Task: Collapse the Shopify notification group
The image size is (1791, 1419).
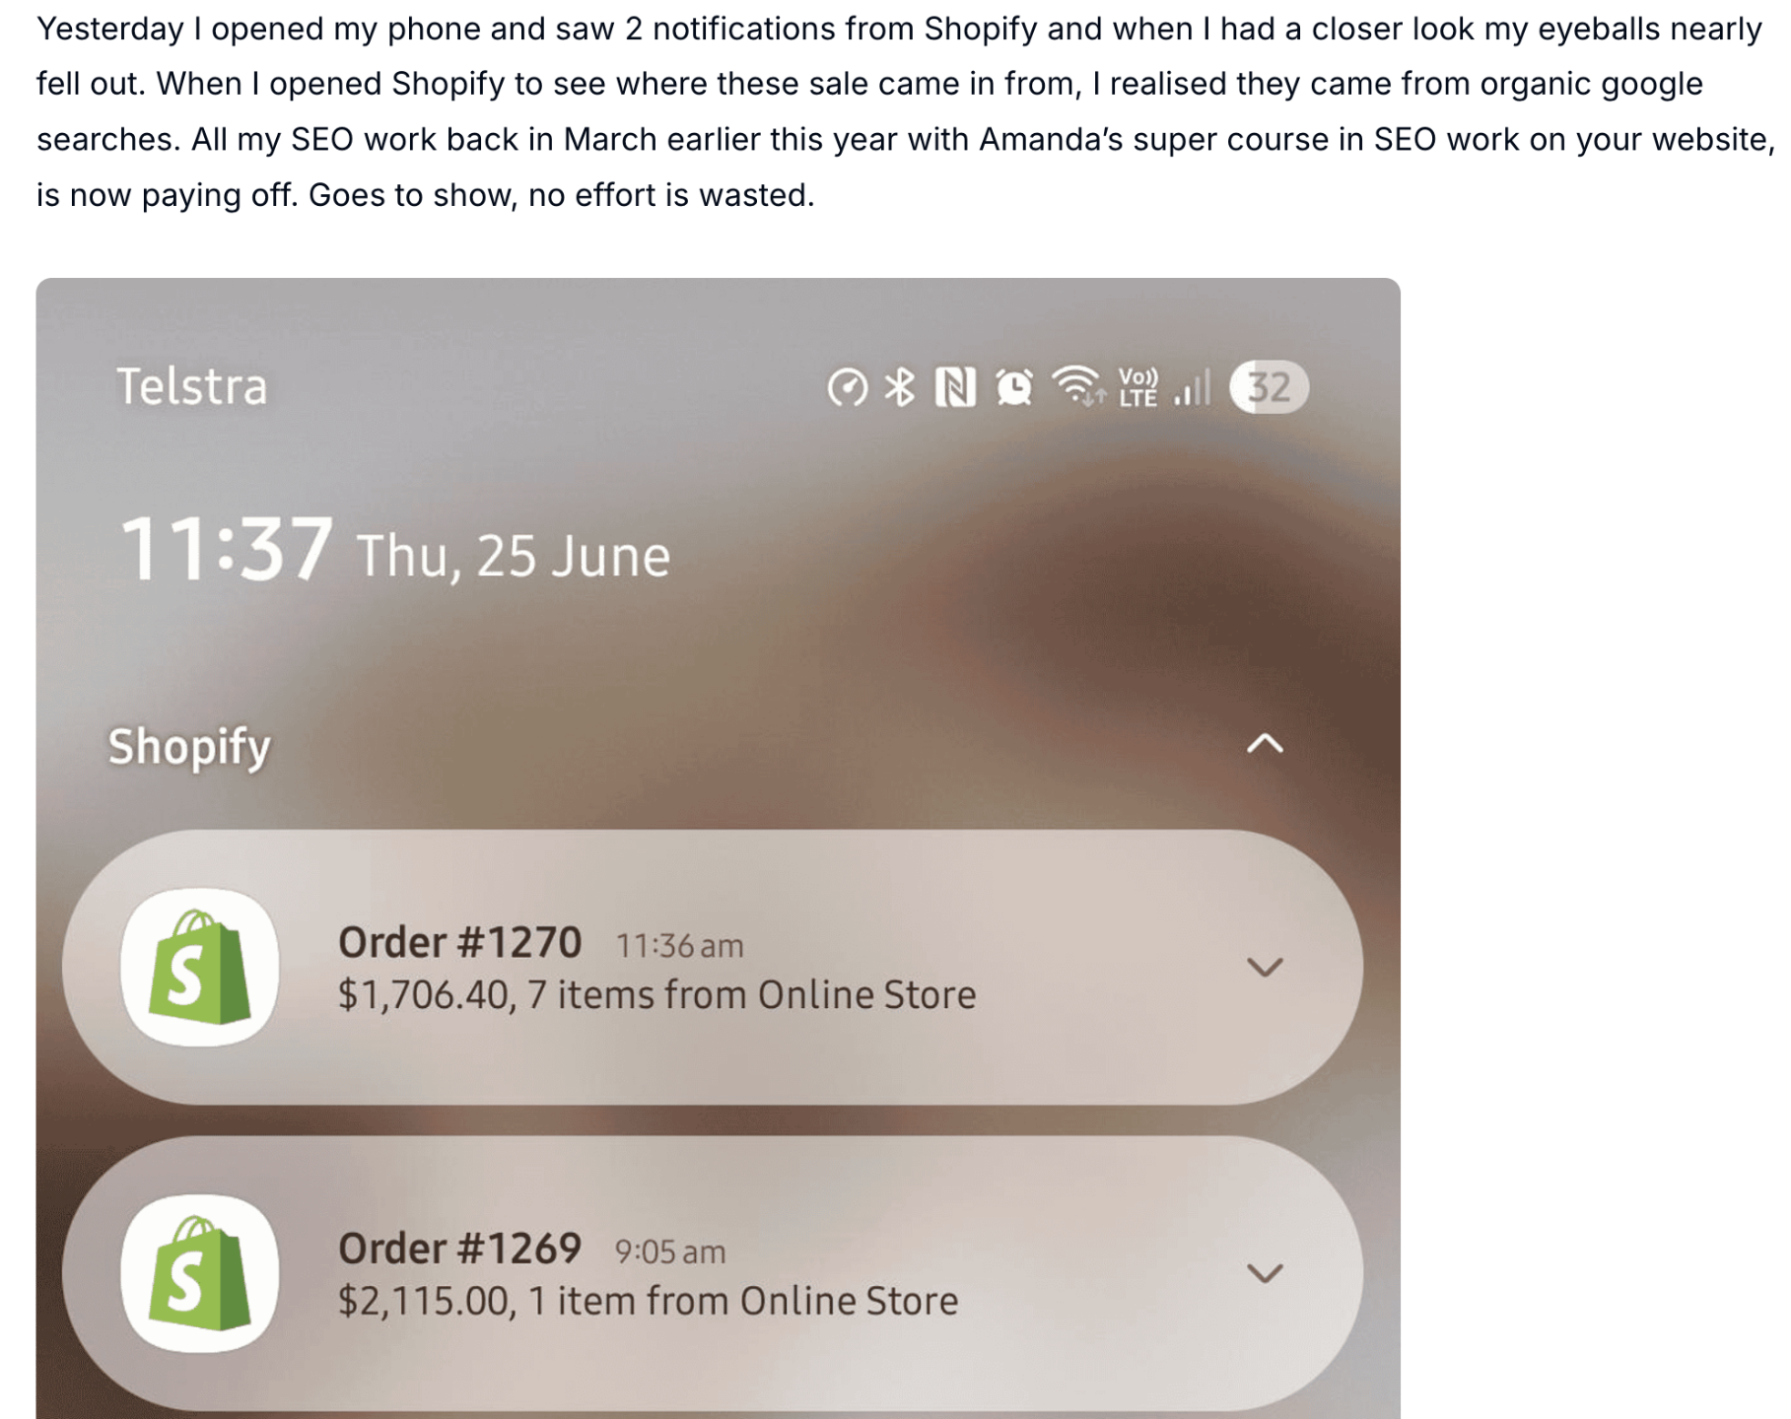Action: [1265, 744]
